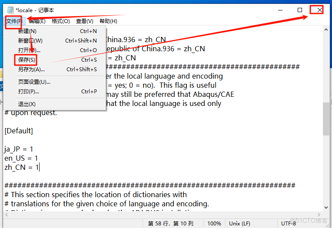The height and width of the screenshot is (228, 332).
Task: Click the line 'zh_CN = 1'
Action: 22,167
